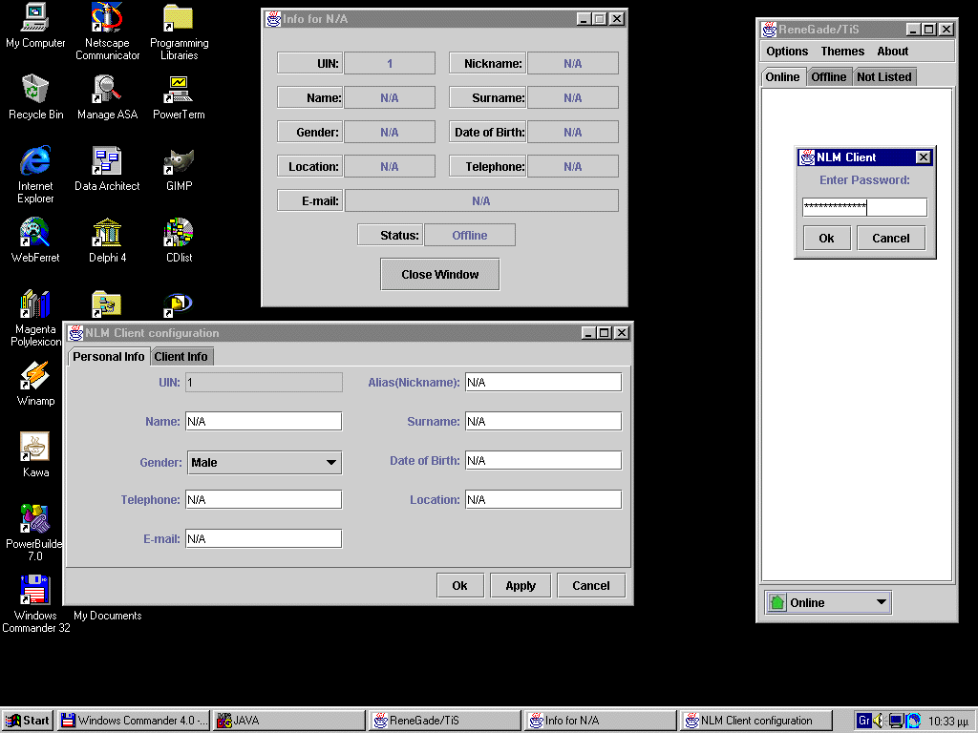Switch to Windows Commander 4.0 taskbar button
The height and width of the screenshot is (733, 978).
(134, 721)
